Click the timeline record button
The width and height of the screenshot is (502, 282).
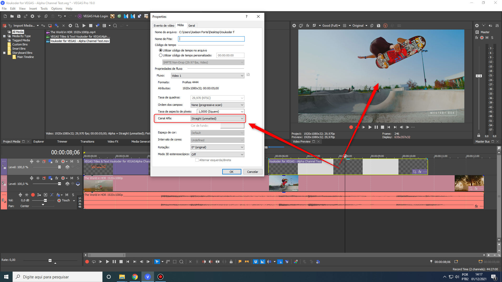coord(87,262)
